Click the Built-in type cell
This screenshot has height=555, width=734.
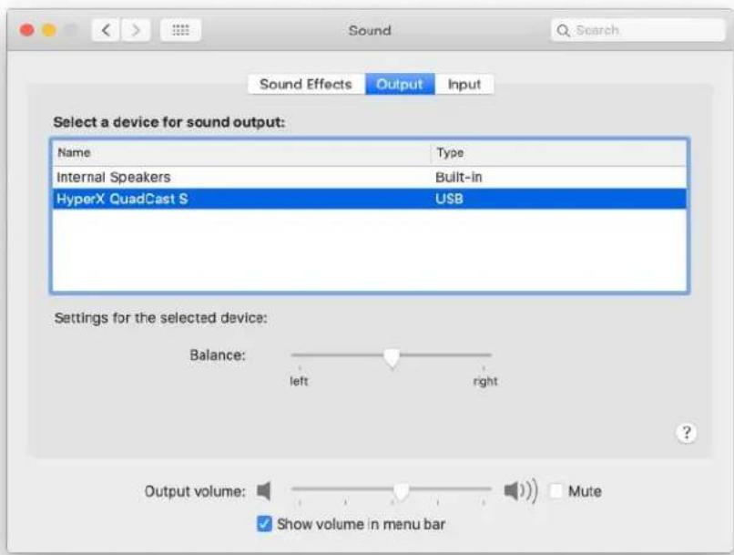pyautogui.click(x=459, y=178)
